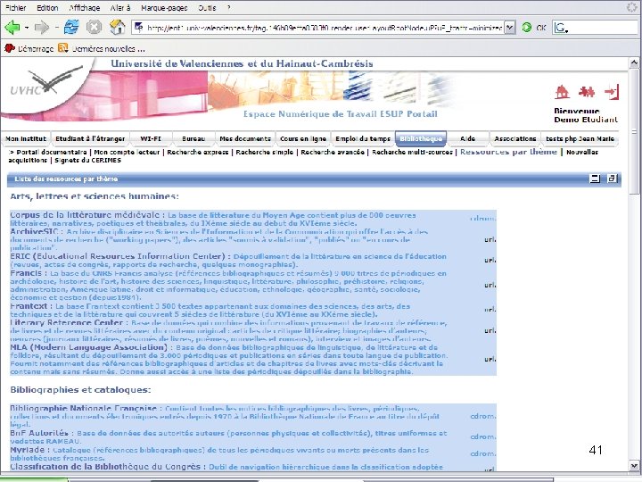Open the Aide tab

pyautogui.click(x=467, y=139)
